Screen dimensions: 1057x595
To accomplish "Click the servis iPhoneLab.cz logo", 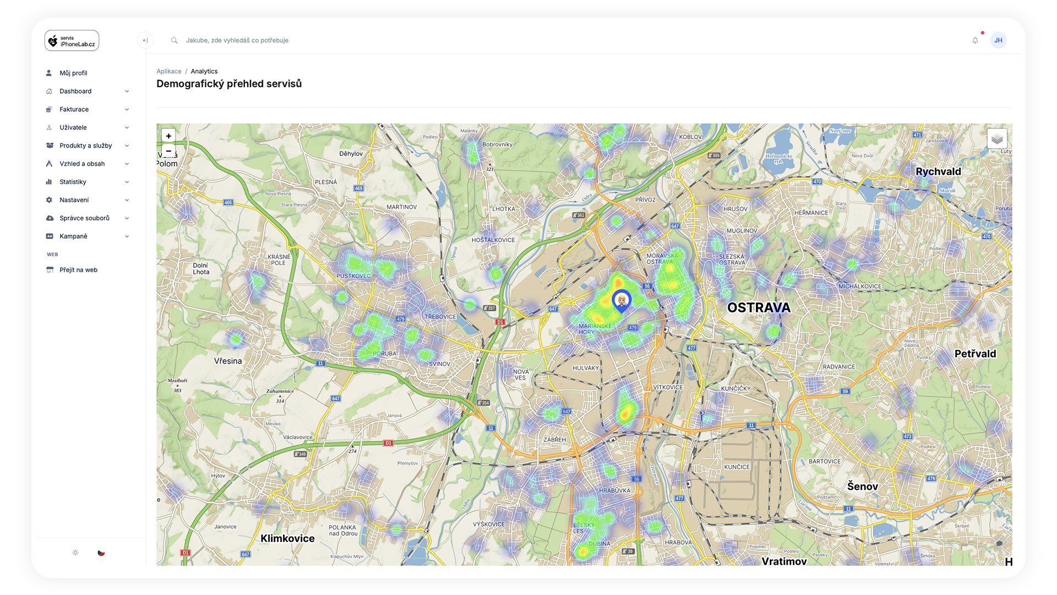I will click(72, 41).
